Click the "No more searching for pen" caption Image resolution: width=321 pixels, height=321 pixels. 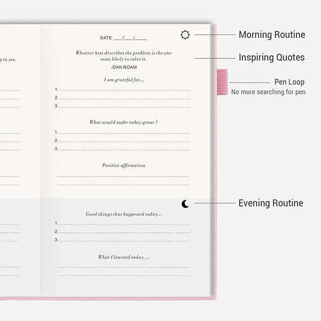pyautogui.click(x=268, y=92)
